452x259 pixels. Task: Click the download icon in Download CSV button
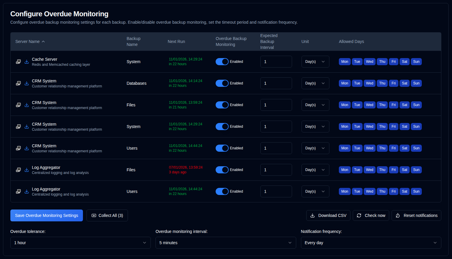pyautogui.click(x=312, y=215)
